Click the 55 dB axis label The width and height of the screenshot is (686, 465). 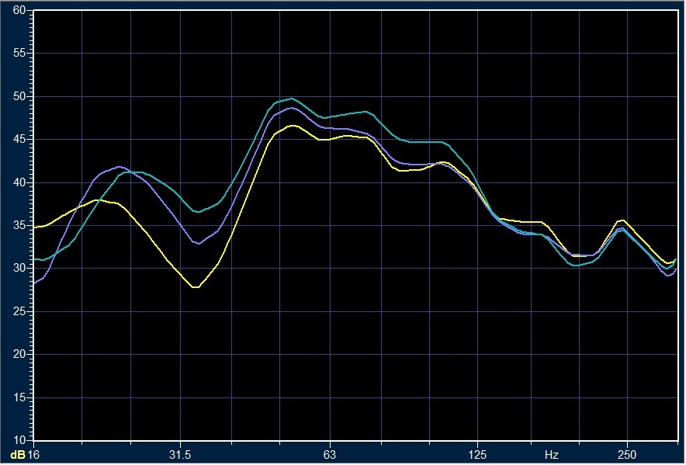[19, 54]
